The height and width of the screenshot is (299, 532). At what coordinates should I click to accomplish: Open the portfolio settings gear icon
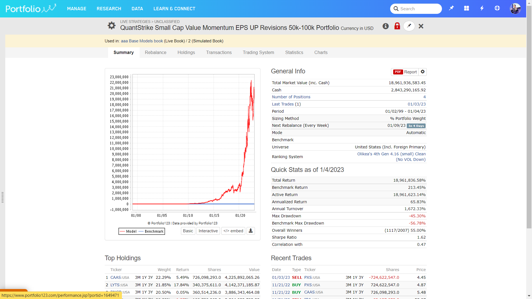(x=112, y=25)
